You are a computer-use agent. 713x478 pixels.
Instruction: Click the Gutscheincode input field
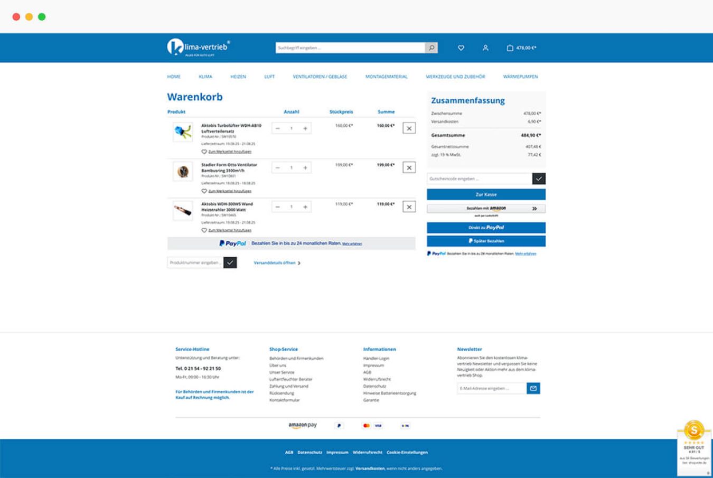(x=479, y=179)
